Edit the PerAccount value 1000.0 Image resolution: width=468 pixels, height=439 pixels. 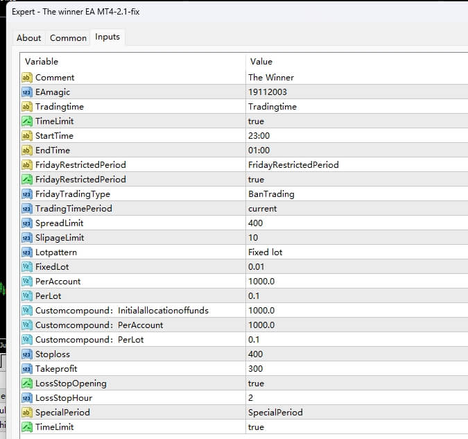coord(356,282)
